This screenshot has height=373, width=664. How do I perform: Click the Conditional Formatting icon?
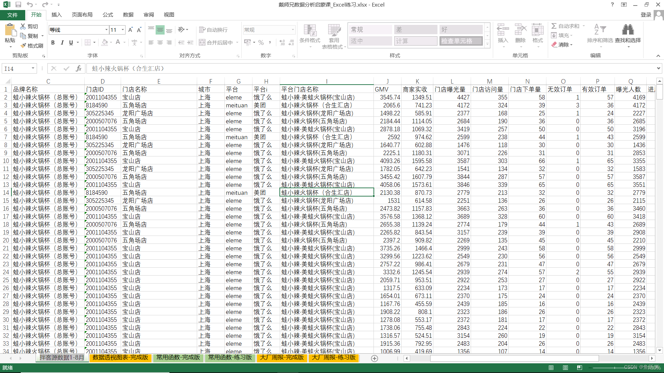click(310, 31)
